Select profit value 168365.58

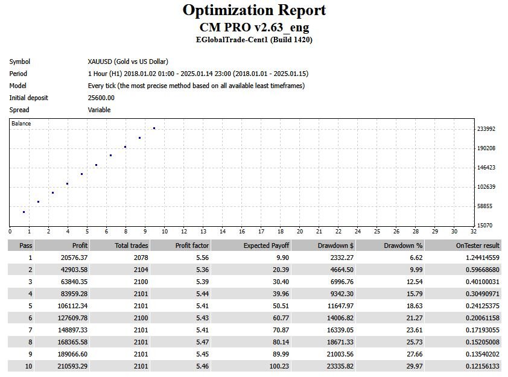coord(72,342)
